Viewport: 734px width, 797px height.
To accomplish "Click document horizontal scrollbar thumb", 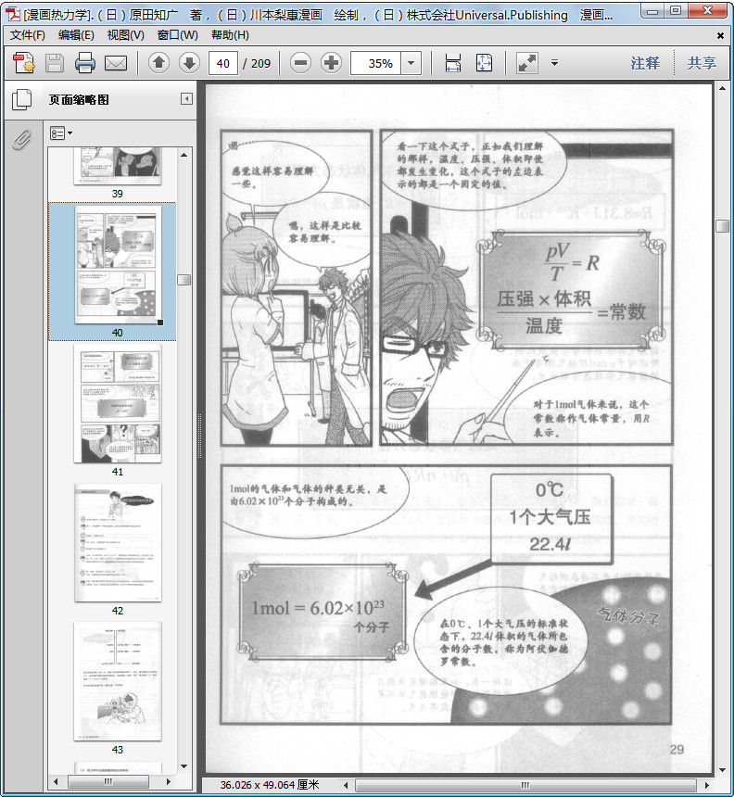I will point(525,785).
